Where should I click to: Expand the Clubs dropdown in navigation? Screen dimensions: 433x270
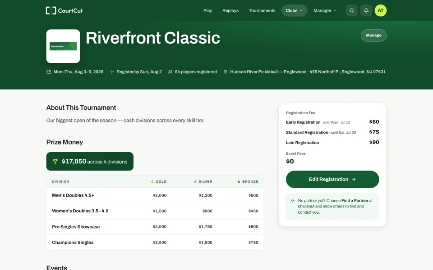(295, 10)
